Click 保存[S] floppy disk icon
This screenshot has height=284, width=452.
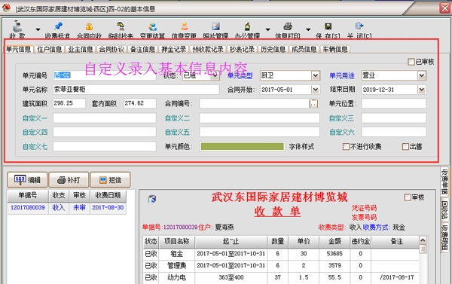328,26
